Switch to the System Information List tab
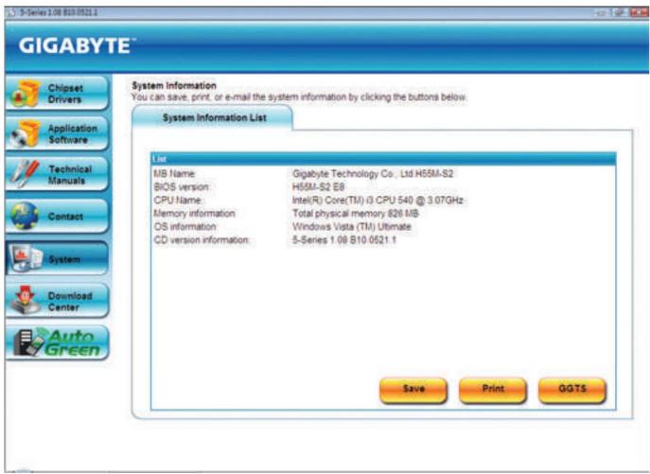650x474 pixels. click(212, 117)
